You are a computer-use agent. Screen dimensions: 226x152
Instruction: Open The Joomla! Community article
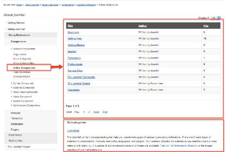pyautogui.click(x=81, y=77)
